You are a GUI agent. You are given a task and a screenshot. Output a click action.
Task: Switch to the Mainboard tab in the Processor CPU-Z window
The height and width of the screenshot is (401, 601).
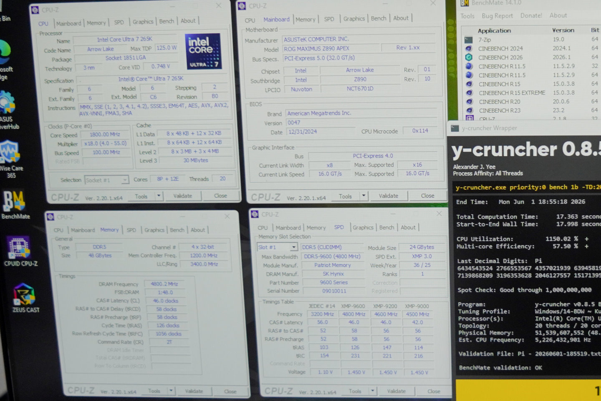69,23
